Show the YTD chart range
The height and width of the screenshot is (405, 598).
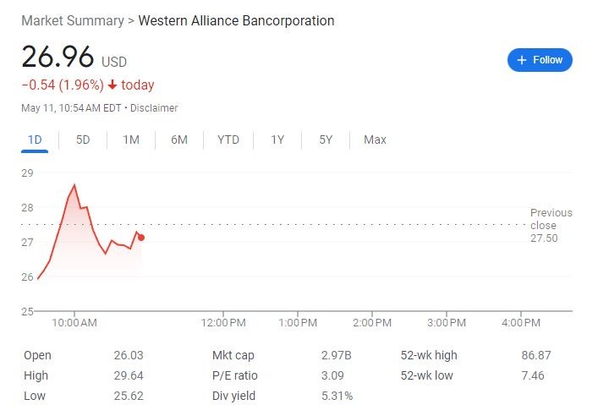pos(228,140)
